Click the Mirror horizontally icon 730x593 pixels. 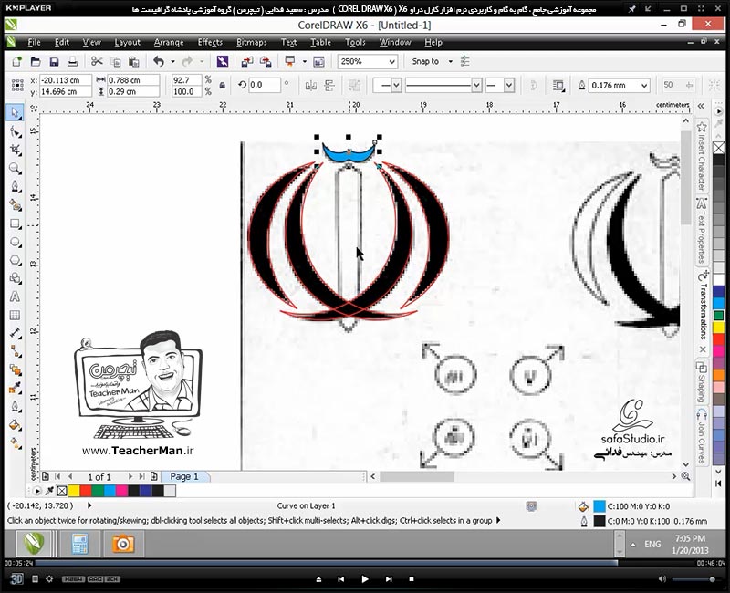coord(310,85)
